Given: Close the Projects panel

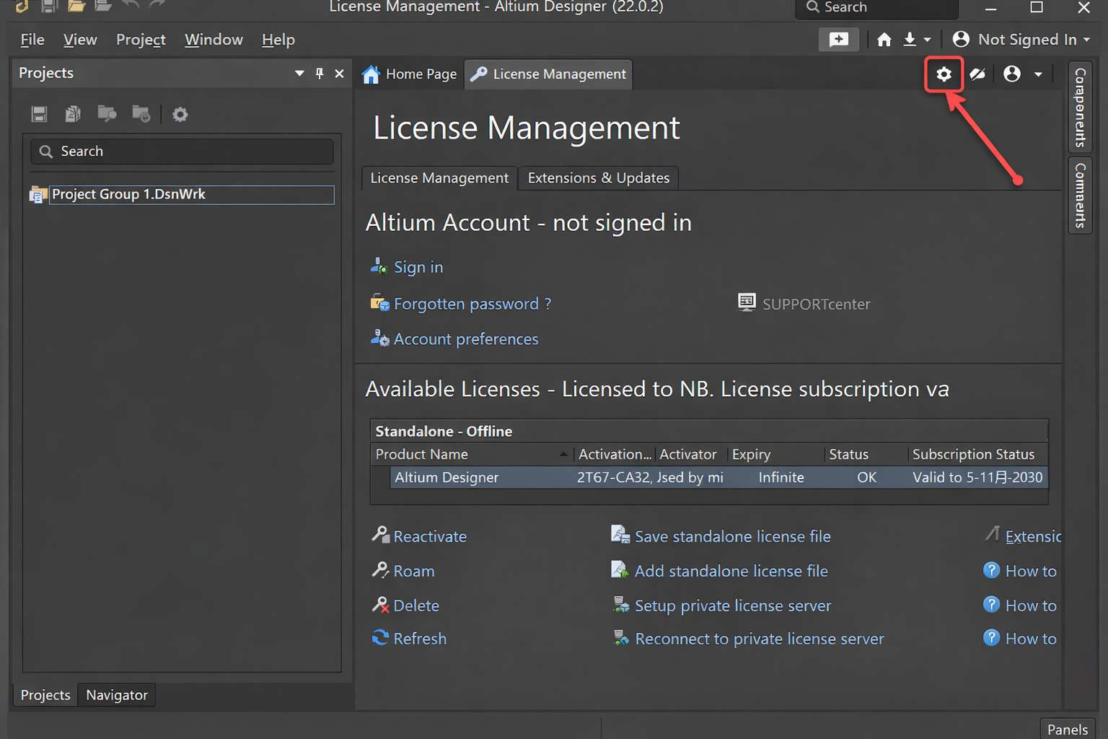Looking at the screenshot, I should click(340, 74).
